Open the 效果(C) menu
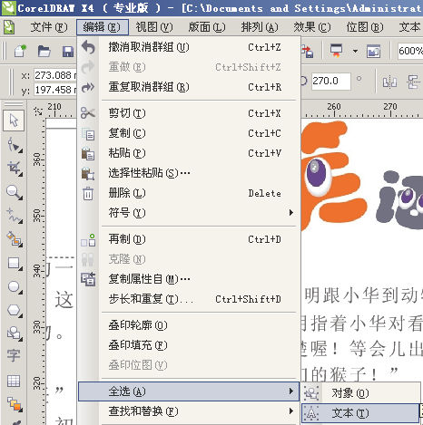The height and width of the screenshot is (425, 423). pyautogui.click(x=312, y=27)
